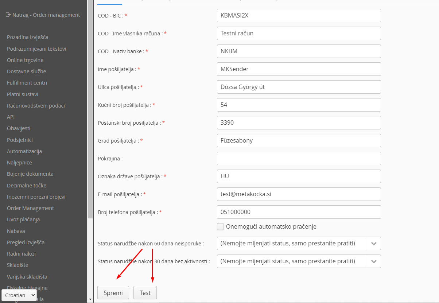Select Bojenje dokumenta entry
The width and height of the screenshot is (439, 303).
pos(30,174)
